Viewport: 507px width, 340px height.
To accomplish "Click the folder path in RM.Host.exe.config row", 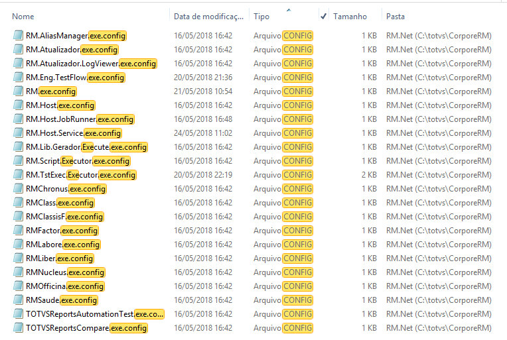I will coord(439,105).
